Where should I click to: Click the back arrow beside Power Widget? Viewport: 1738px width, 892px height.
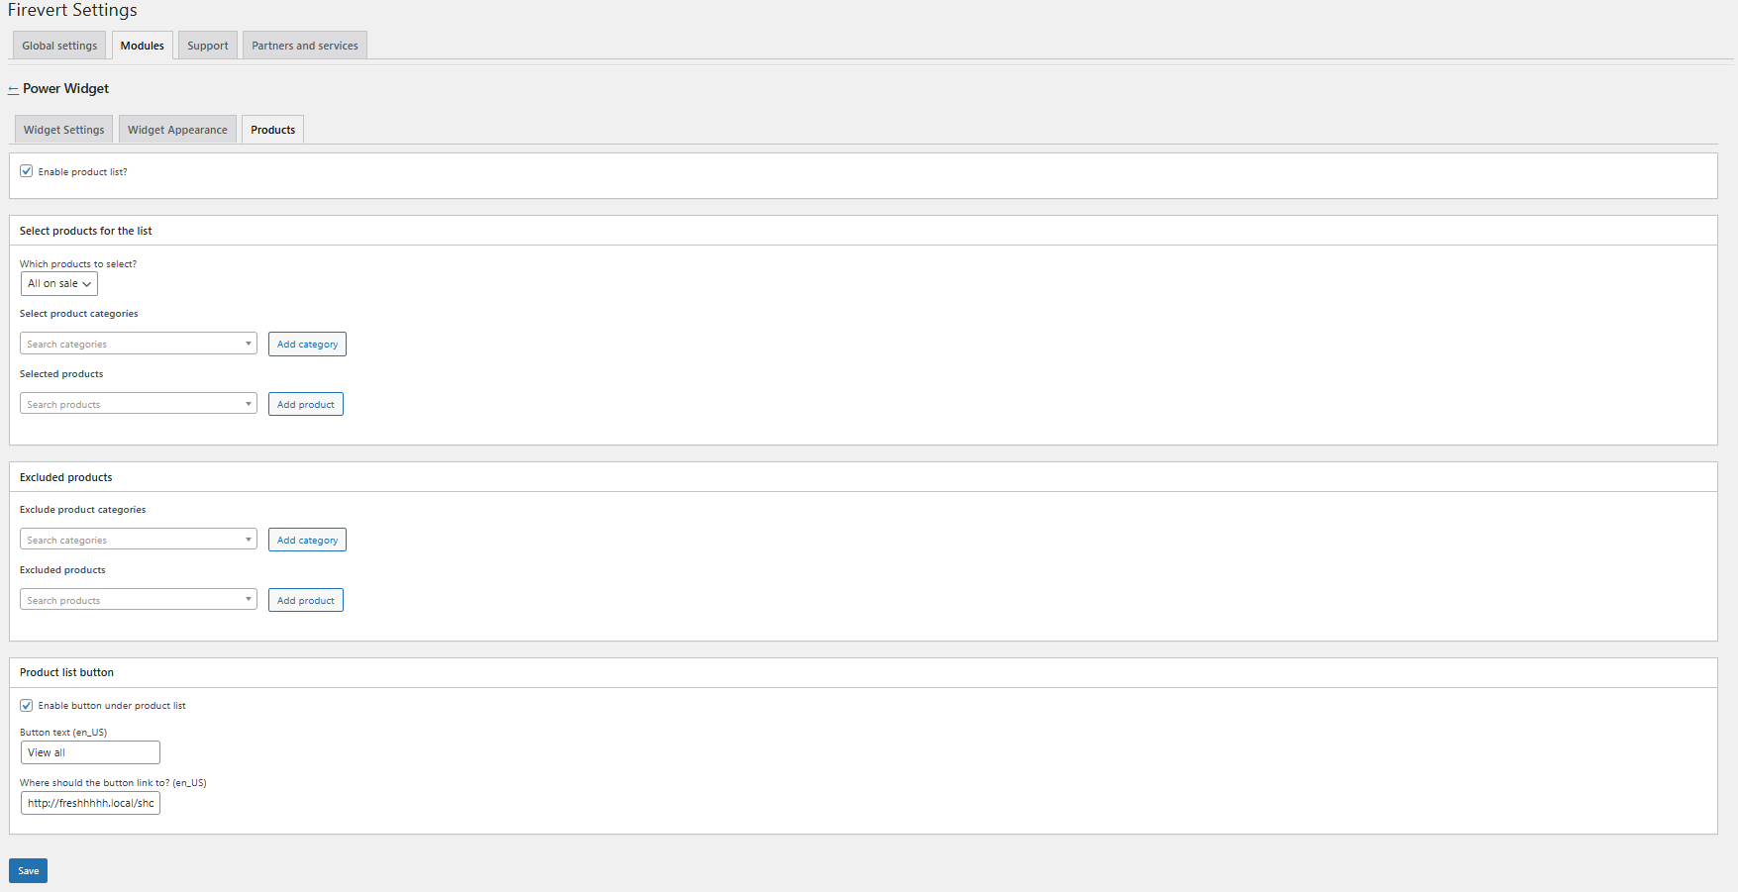coord(13,89)
